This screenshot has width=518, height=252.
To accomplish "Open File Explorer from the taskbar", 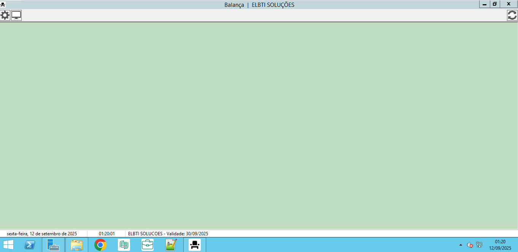I will (76, 245).
